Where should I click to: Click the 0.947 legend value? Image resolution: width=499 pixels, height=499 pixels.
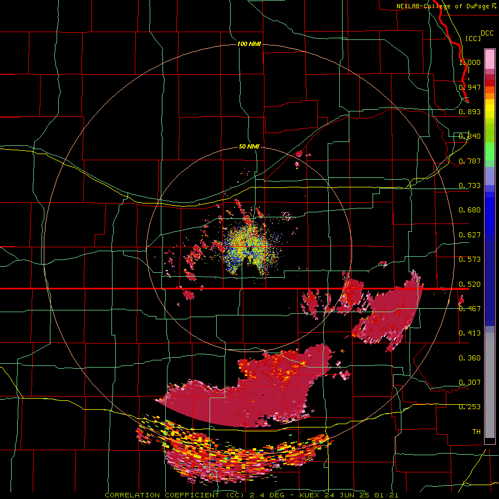pyautogui.click(x=470, y=87)
